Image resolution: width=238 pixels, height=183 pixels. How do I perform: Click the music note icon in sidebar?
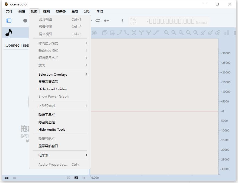pyautogui.click(x=9, y=33)
